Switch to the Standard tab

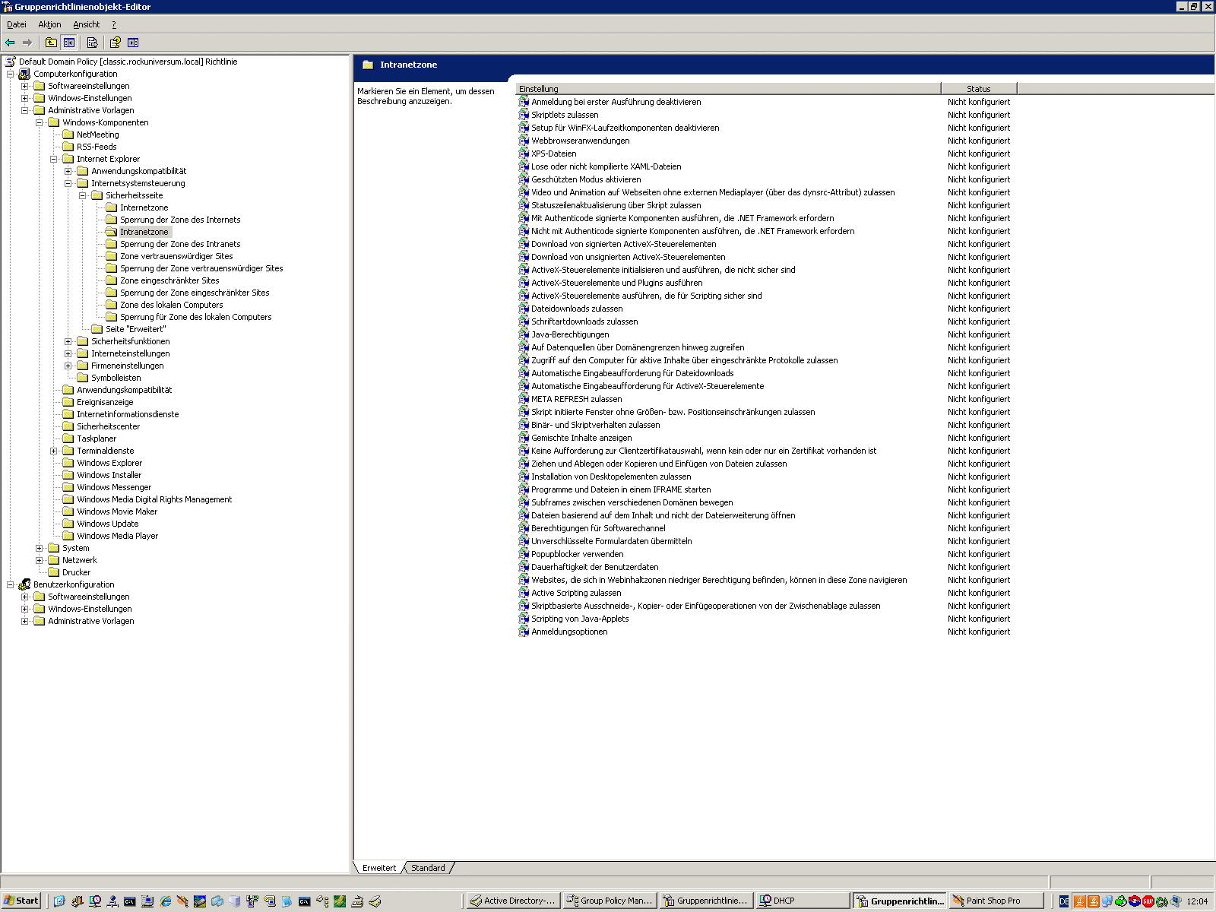(x=429, y=868)
